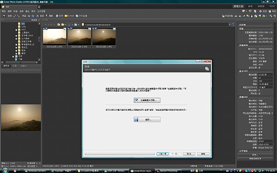Expand the folder node ending in 2010
This screenshot has width=277, height=173.
[x=17, y=36]
